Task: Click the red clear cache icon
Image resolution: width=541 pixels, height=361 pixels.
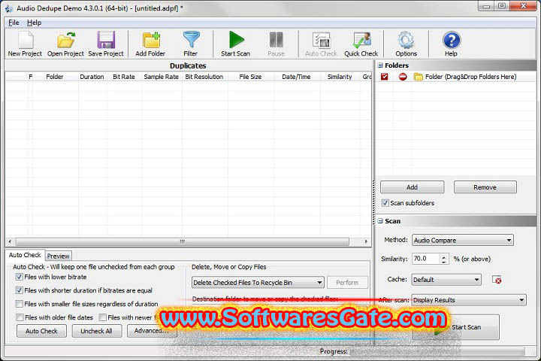Action: tap(497, 280)
